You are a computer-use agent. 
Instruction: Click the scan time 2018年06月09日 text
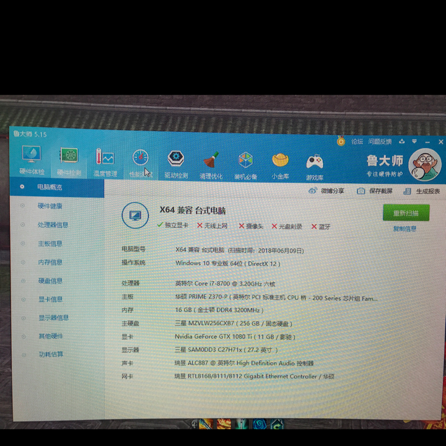266,251
